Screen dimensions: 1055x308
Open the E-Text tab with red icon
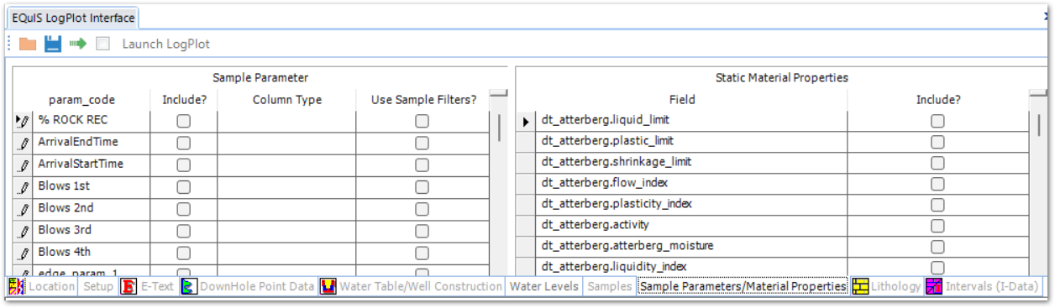[129, 287]
